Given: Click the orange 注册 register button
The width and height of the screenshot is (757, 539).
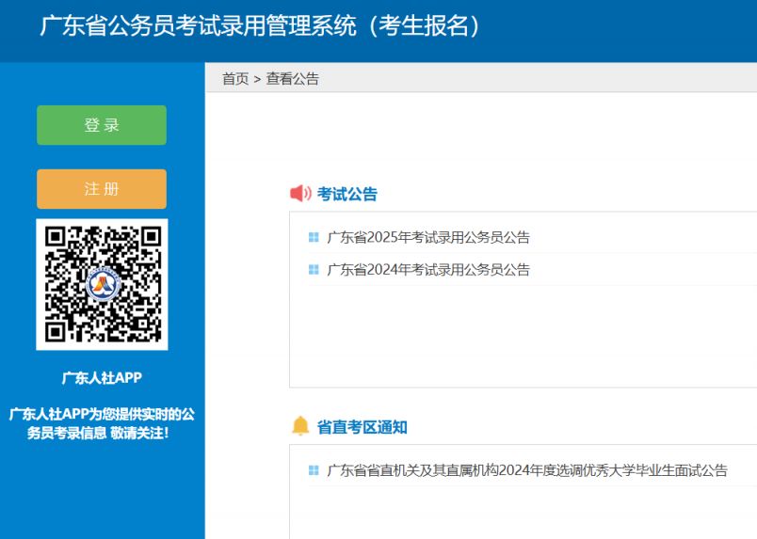Looking at the screenshot, I should pos(102,189).
